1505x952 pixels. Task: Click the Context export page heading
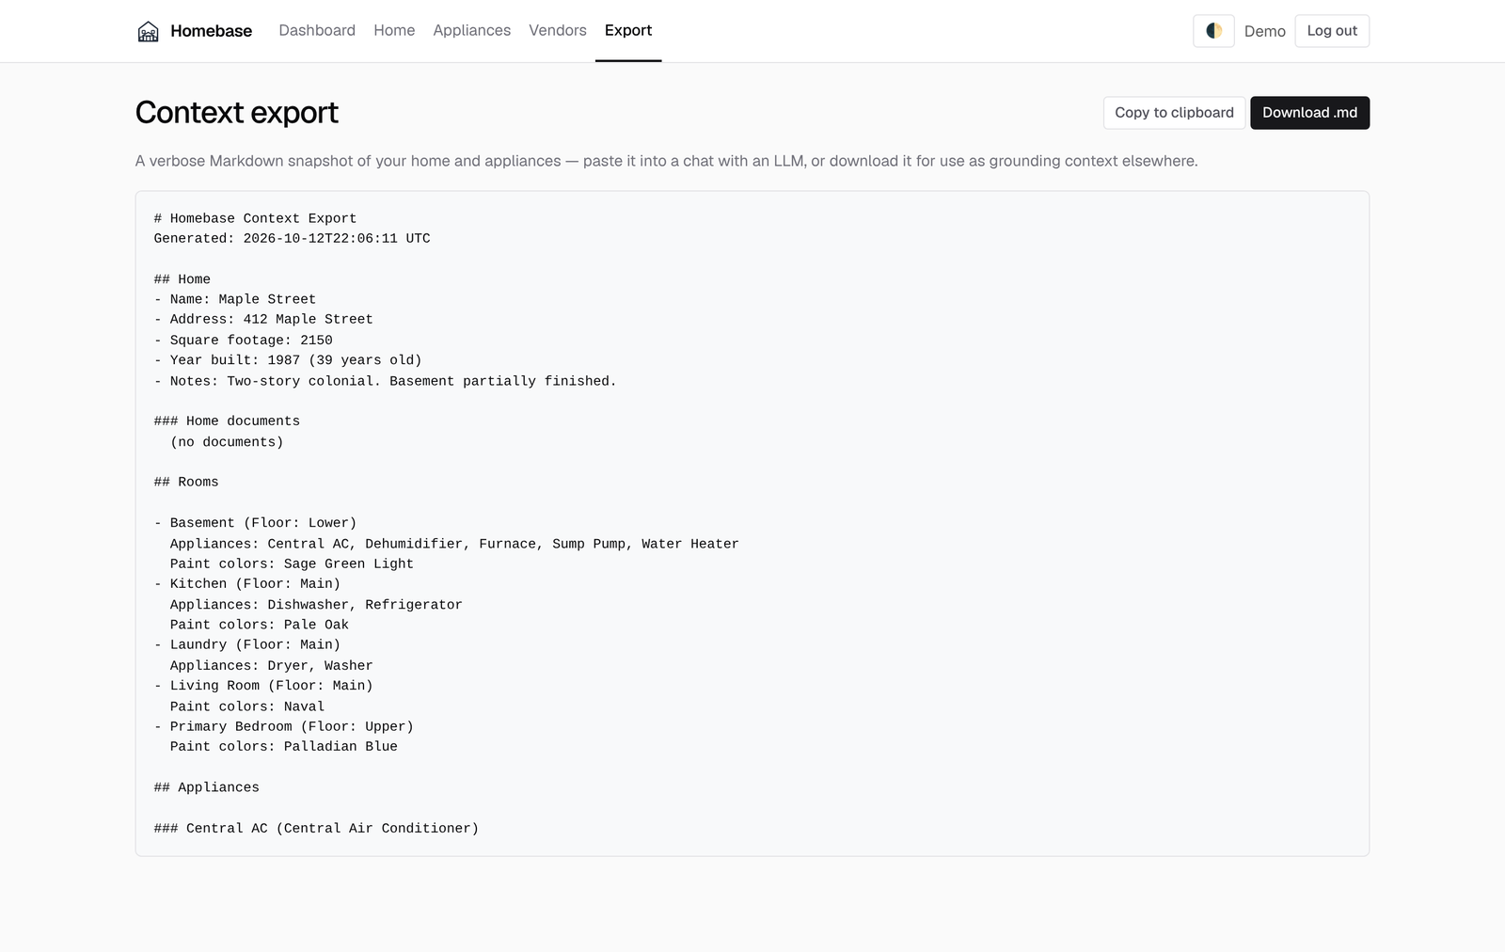pyautogui.click(x=237, y=113)
